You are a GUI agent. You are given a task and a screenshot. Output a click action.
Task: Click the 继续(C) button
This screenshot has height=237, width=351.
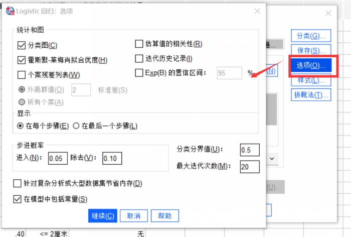pos(103,216)
